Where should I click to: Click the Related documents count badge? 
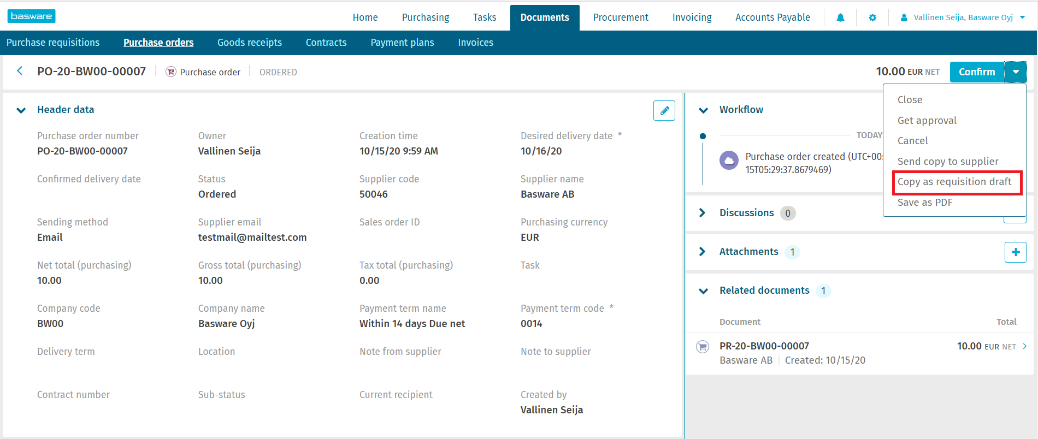(x=823, y=291)
